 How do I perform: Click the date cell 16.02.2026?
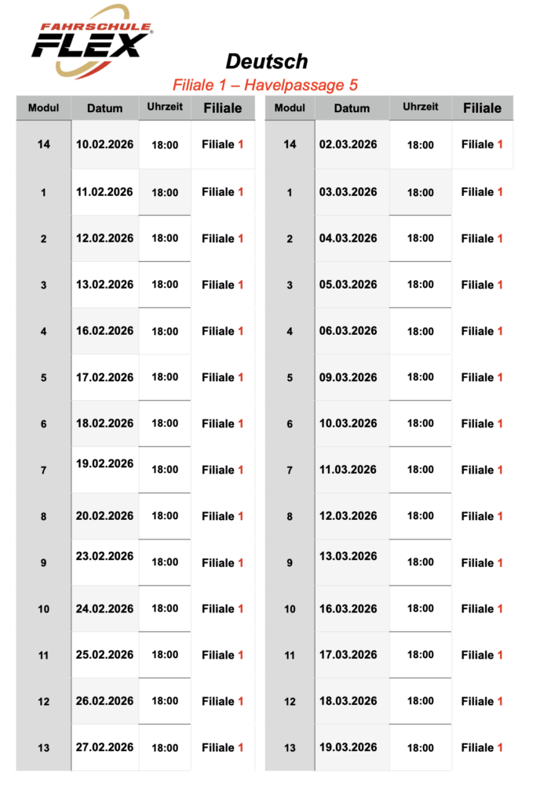click(105, 331)
